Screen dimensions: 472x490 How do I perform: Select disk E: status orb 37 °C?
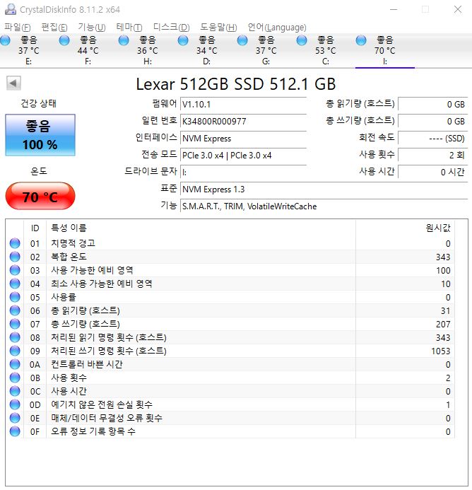pos(6,40)
